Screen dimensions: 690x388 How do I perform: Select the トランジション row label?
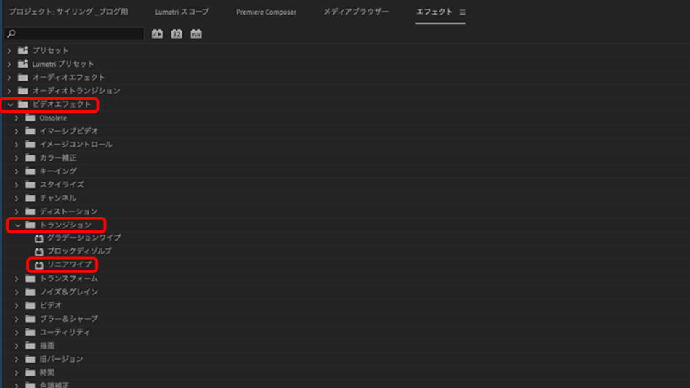pos(65,225)
